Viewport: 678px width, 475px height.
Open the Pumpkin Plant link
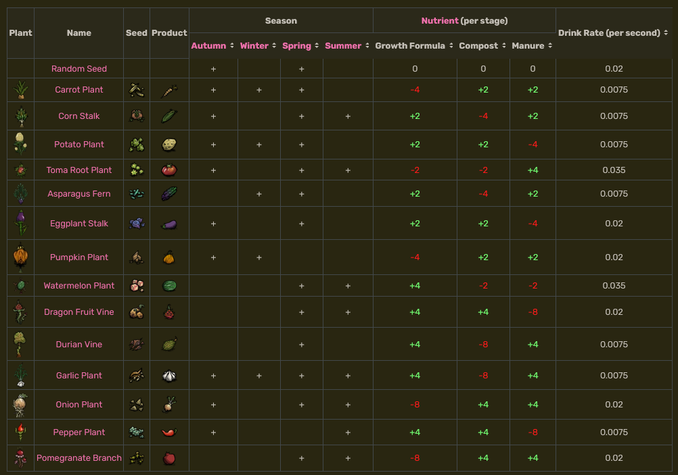pyautogui.click(x=79, y=257)
